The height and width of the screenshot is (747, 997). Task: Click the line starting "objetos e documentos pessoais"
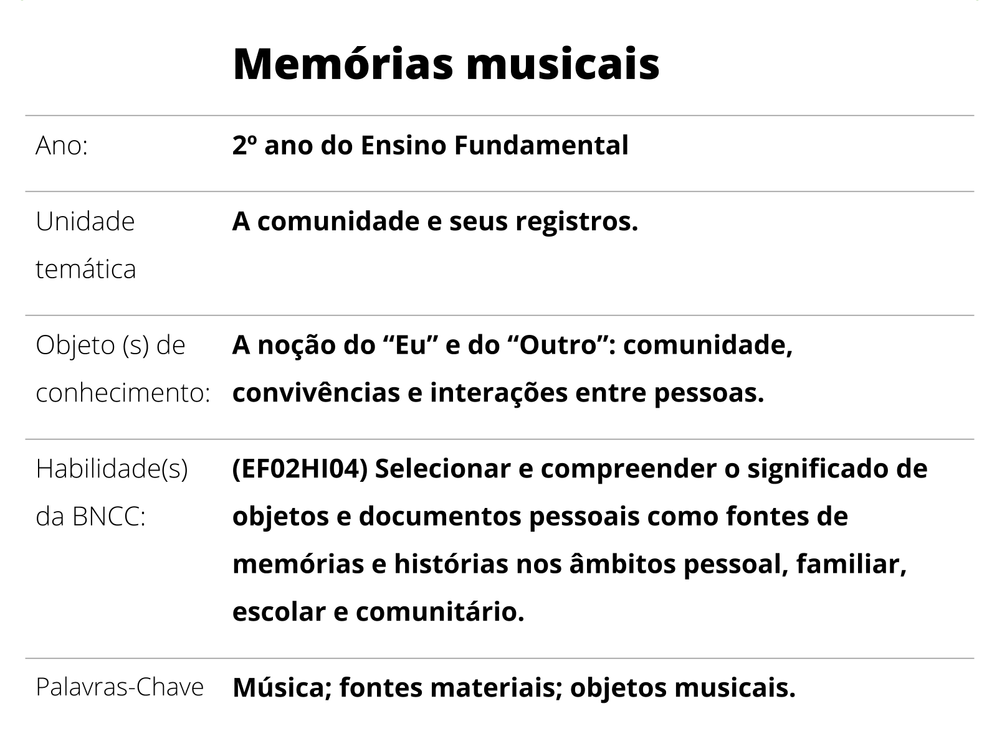tap(540, 517)
